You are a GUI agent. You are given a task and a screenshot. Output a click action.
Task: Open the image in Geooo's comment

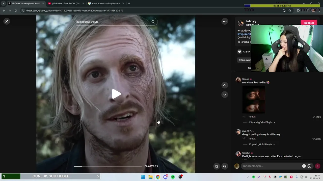pyautogui.click(x=254, y=100)
